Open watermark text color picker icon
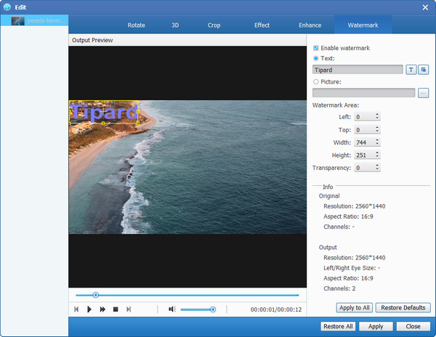Image resolution: width=436 pixels, height=337 pixels. point(423,70)
